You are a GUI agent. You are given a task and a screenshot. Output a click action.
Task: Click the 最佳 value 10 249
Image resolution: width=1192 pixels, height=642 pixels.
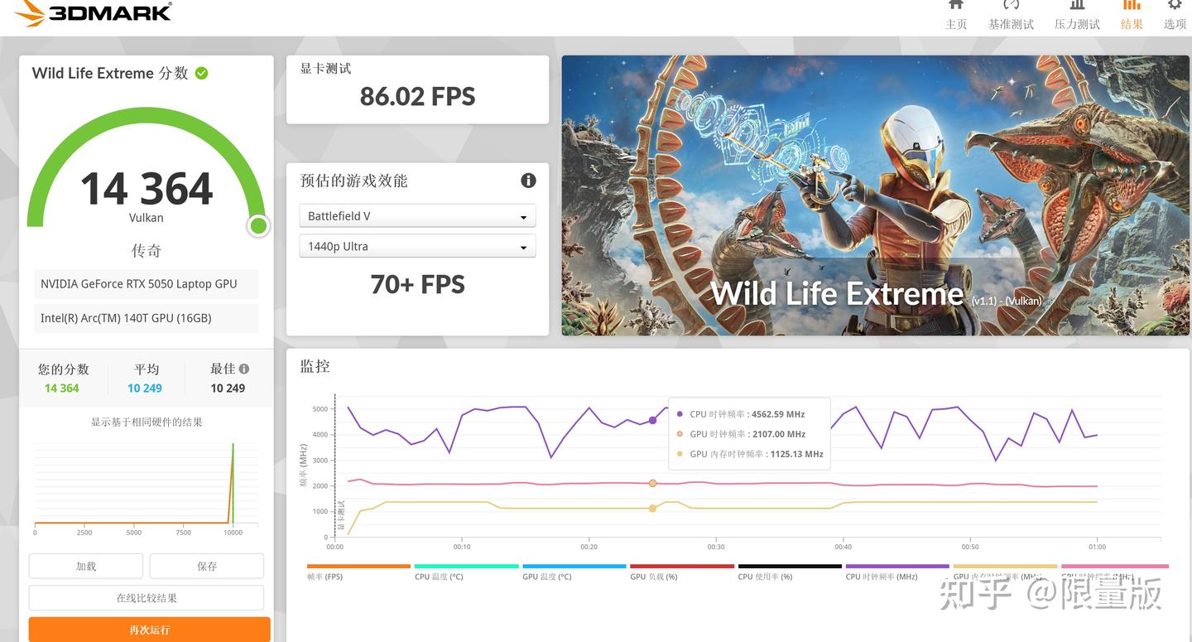(x=228, y=389)
